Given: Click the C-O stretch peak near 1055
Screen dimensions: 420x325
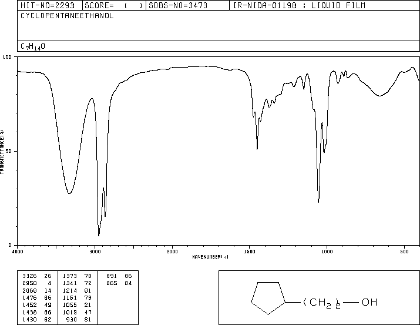Looking at the screenshot, I should click(x=318, y=202).
